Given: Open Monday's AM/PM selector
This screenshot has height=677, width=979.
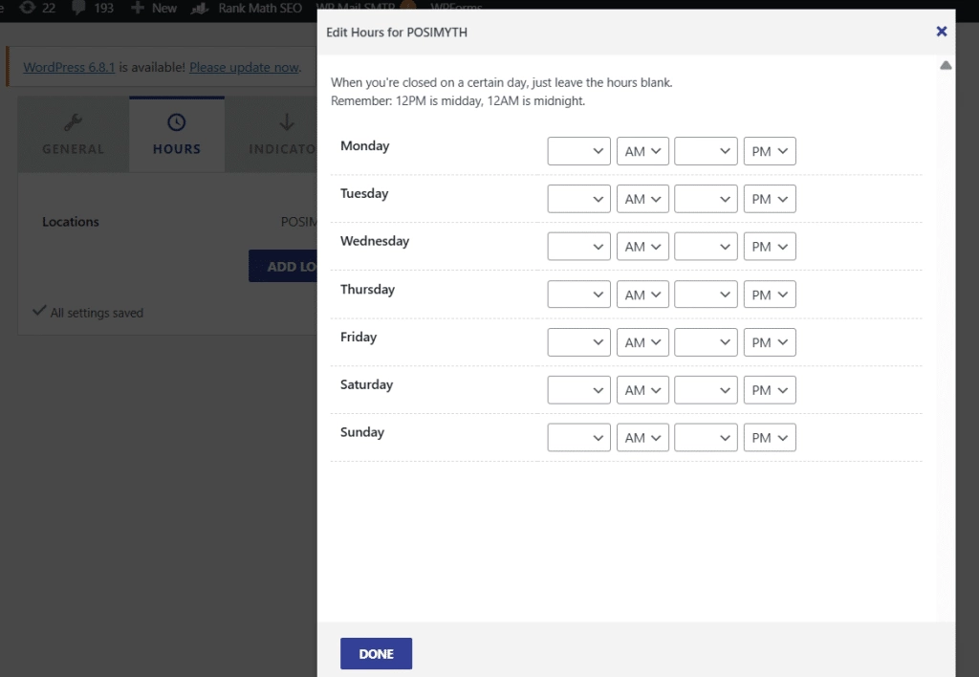Looking at the screenshot, I should [642, 150].
